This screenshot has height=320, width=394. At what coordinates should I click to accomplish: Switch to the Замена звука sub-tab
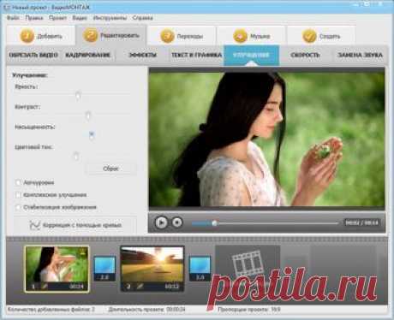361,55
